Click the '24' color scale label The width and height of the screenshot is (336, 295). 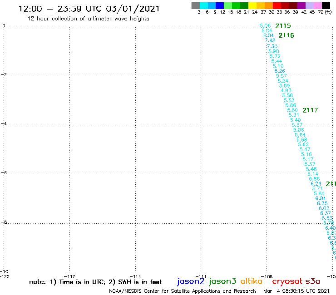[x=255, y=12]
